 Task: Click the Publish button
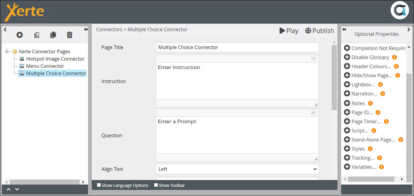pyautogui.click(x=320, y=31)
